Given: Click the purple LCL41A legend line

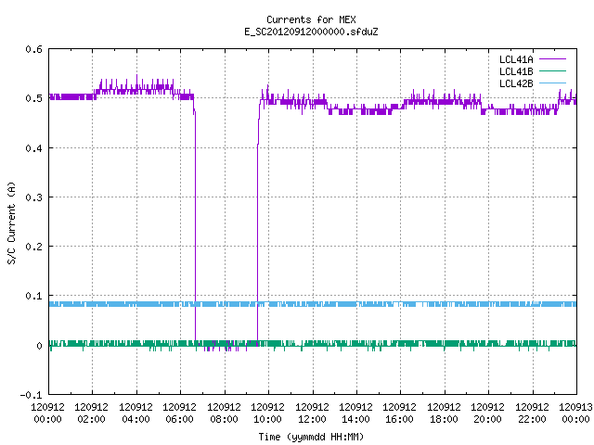Looking at the screenshot, I should tap(553, 59).
